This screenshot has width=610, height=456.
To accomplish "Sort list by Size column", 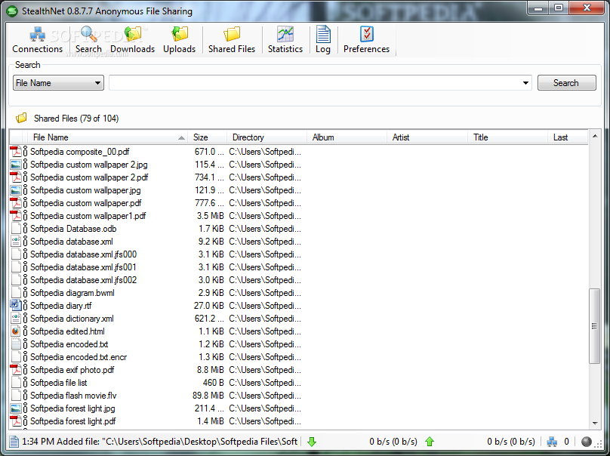I will point(208,137).
